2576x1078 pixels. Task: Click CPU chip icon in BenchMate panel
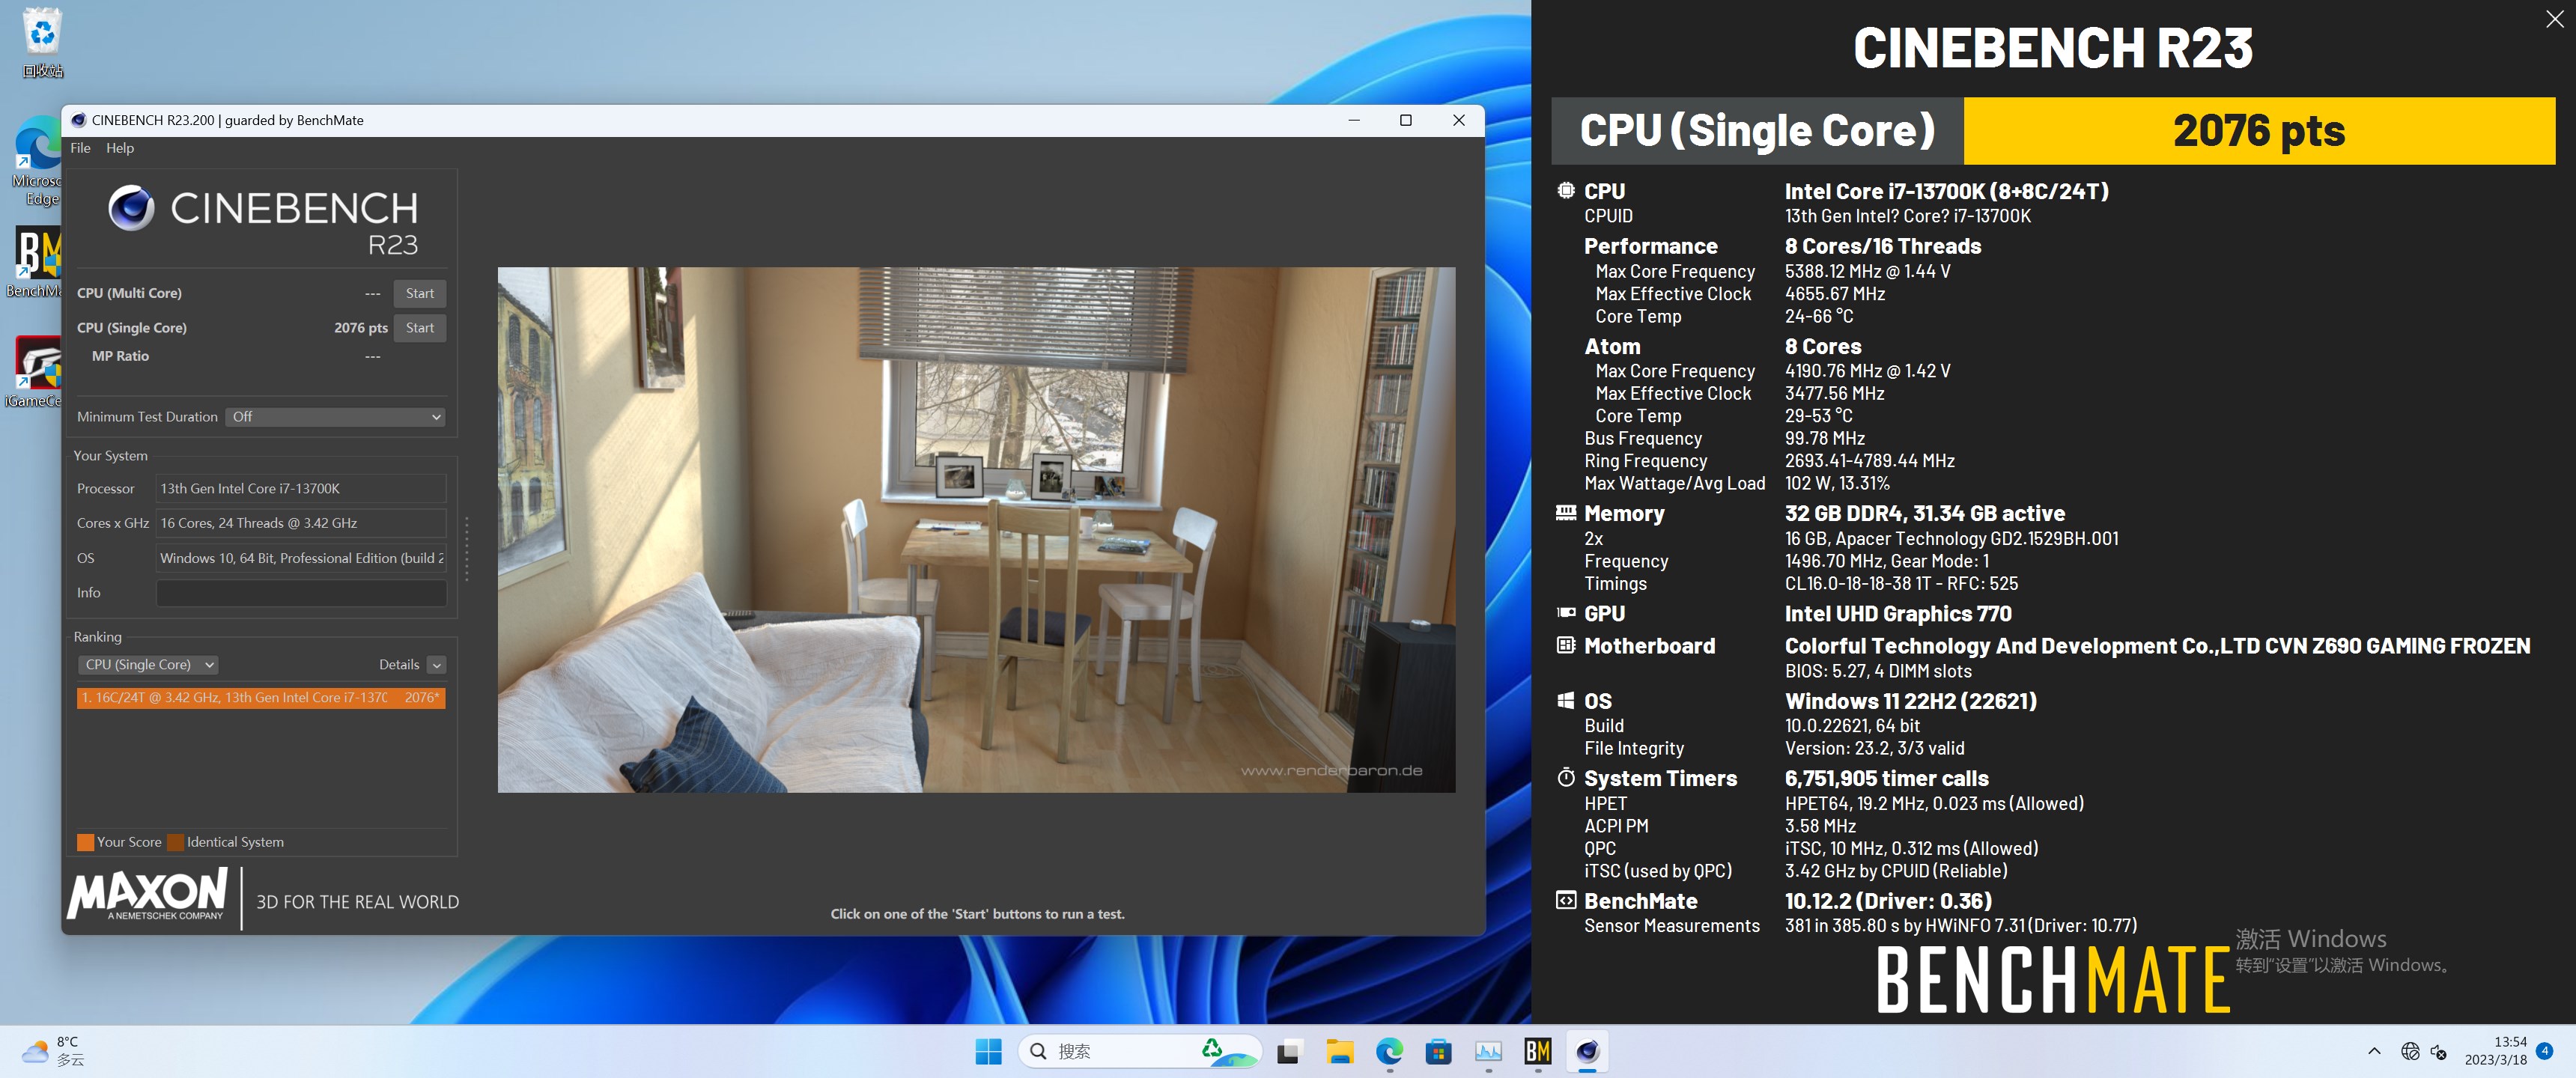pyautogui.click(x=1566, y=190)
